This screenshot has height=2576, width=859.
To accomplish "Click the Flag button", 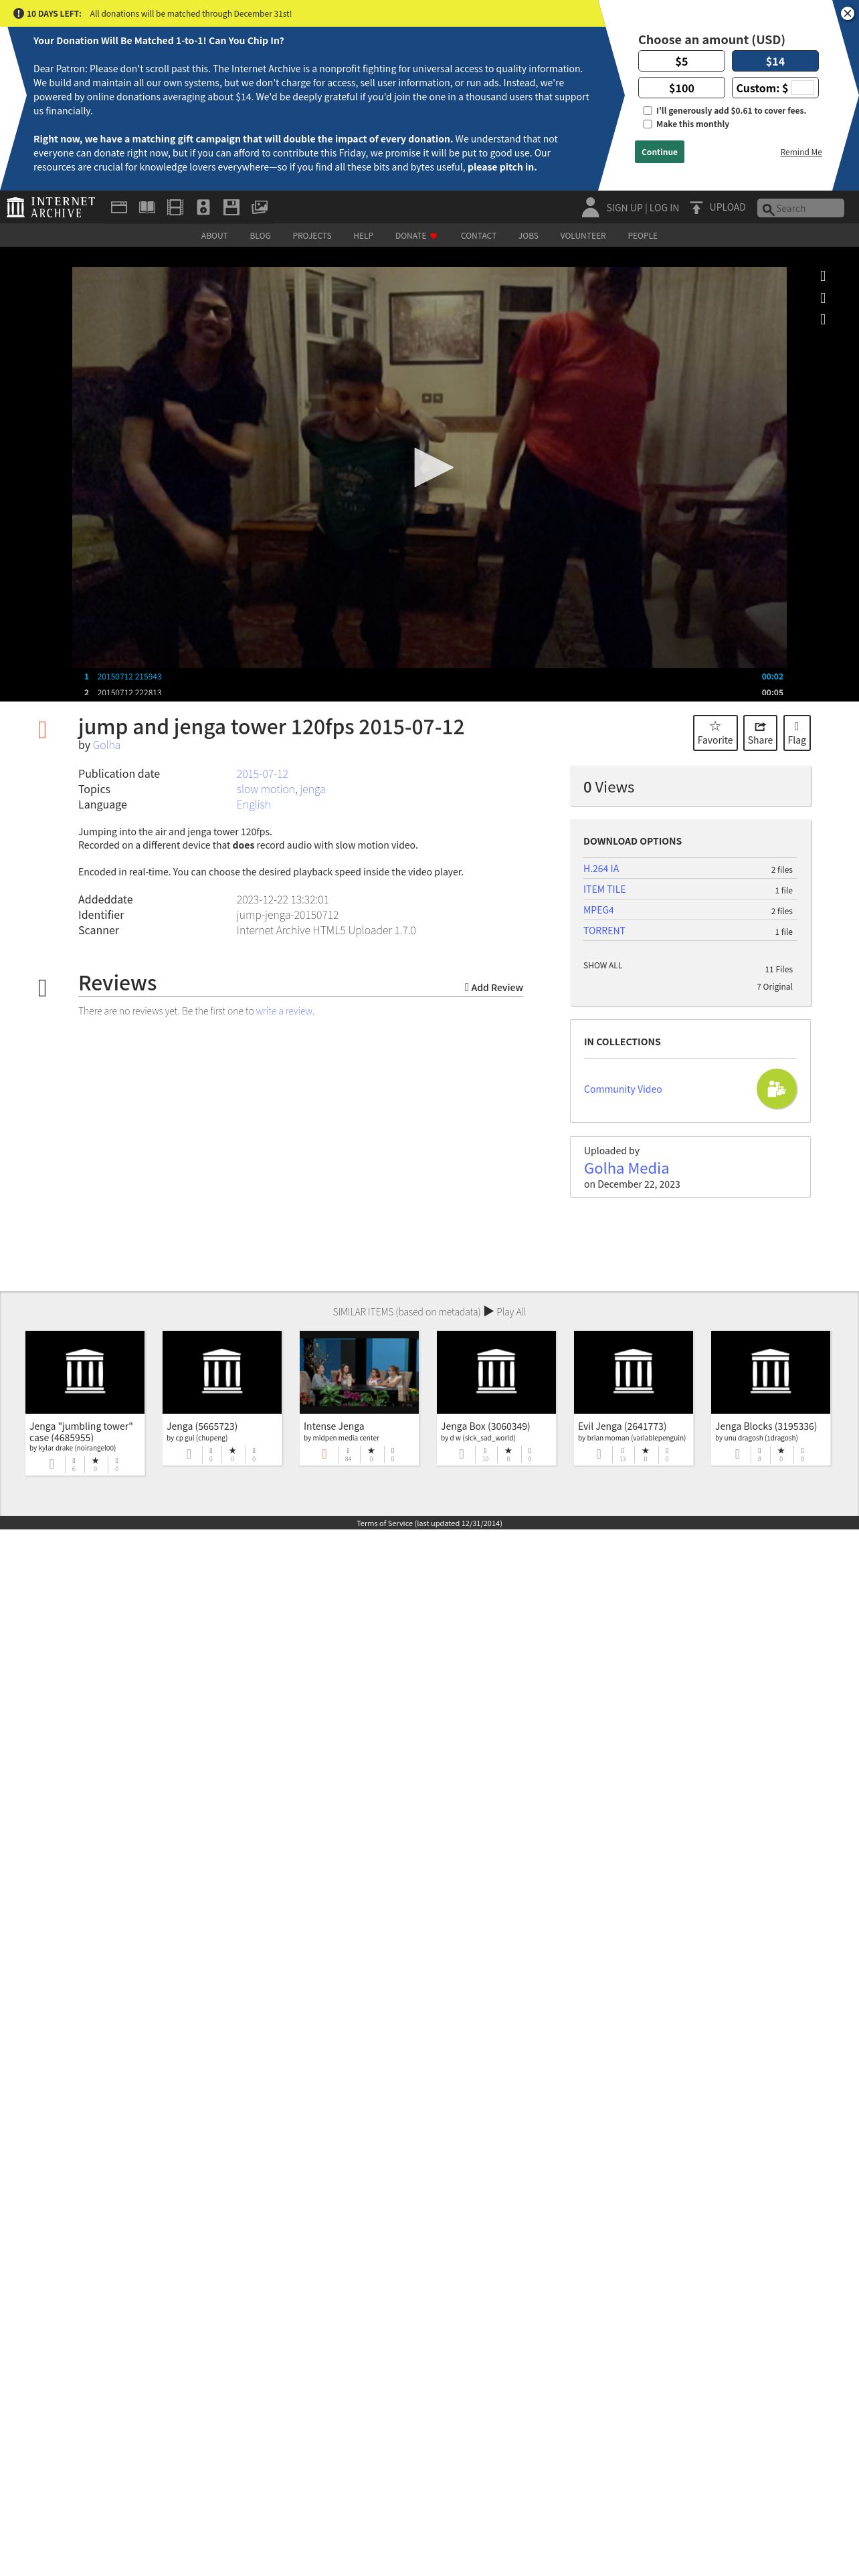I will click(796, 732).
